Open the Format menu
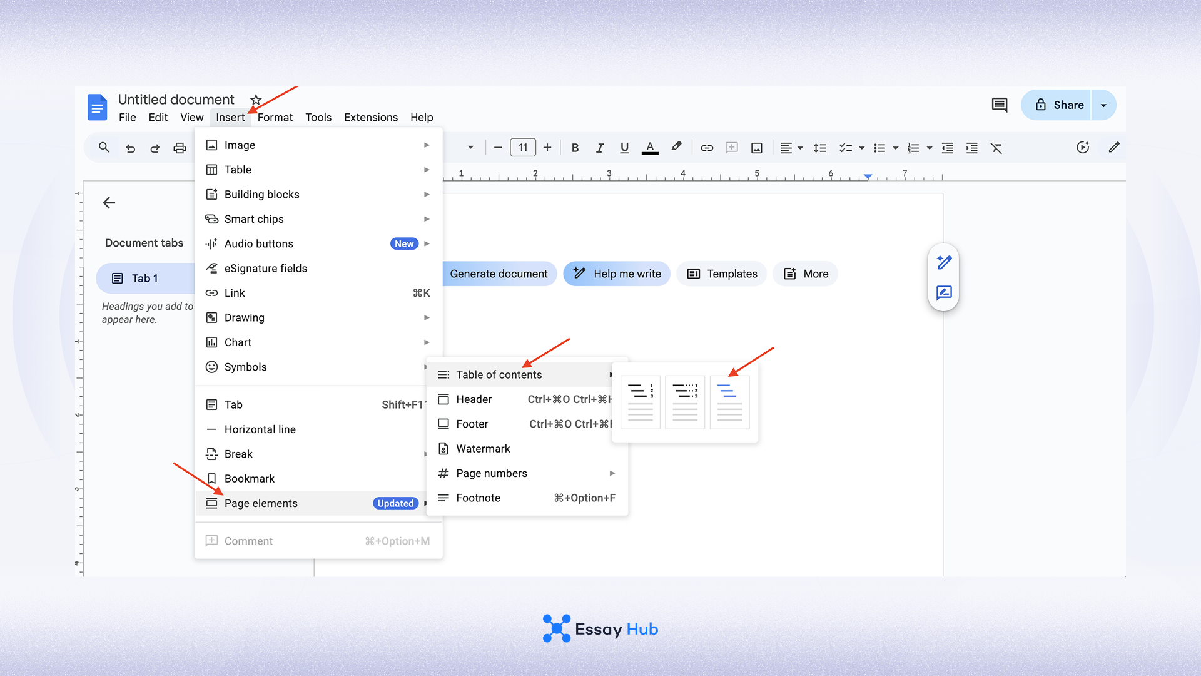 [275, 117]
